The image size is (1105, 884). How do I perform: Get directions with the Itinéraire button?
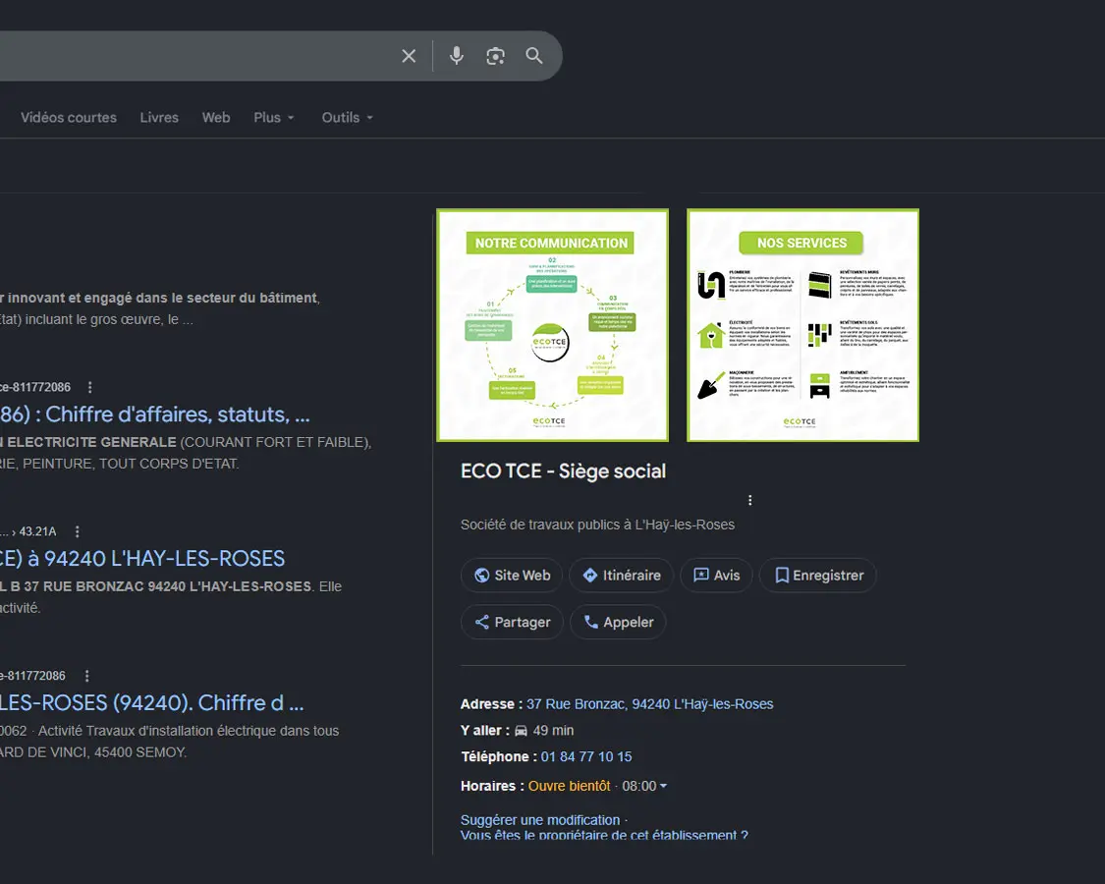(622, 576)
